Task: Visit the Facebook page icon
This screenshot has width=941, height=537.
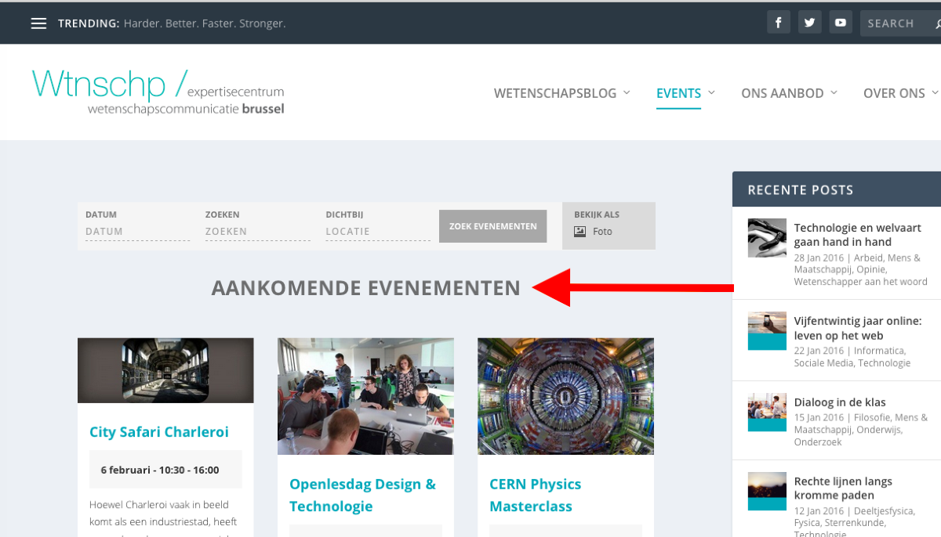Action: pyautogui.click(x=778, y=23)
